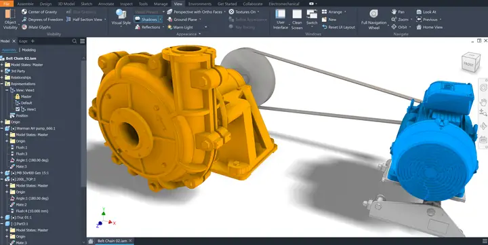Toggle the Shadows button

(x=146, y=19)
